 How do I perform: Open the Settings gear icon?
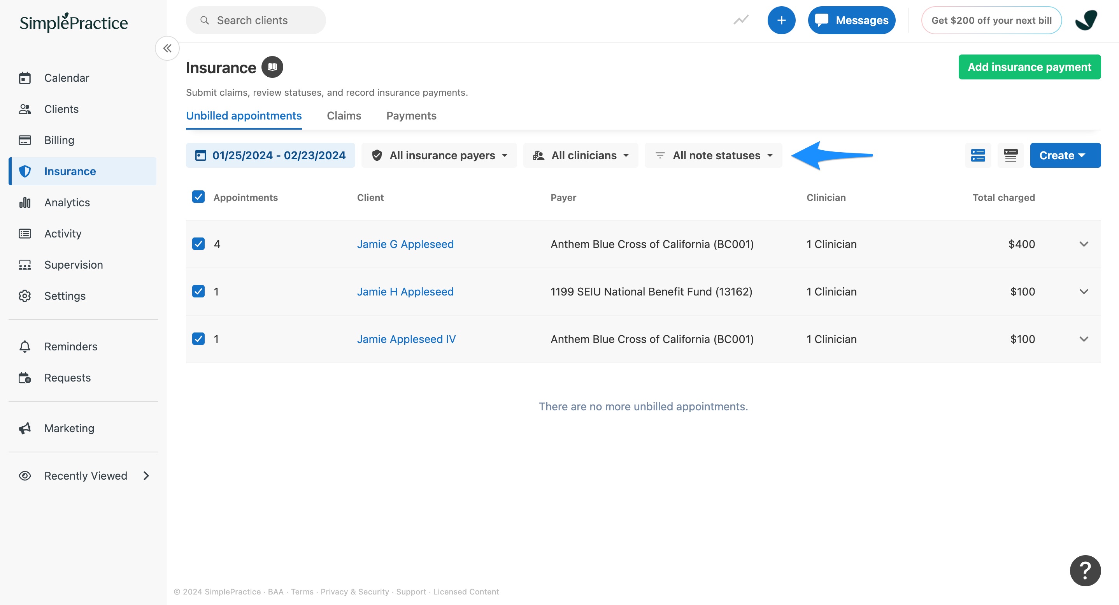[x=25, y=295]
